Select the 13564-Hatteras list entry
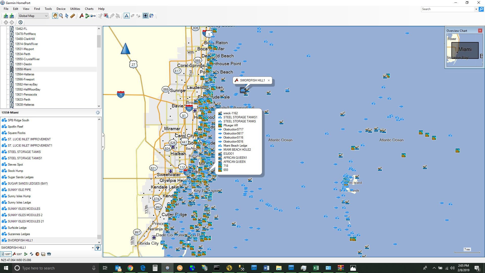485x273 pixels. [25, 74]
